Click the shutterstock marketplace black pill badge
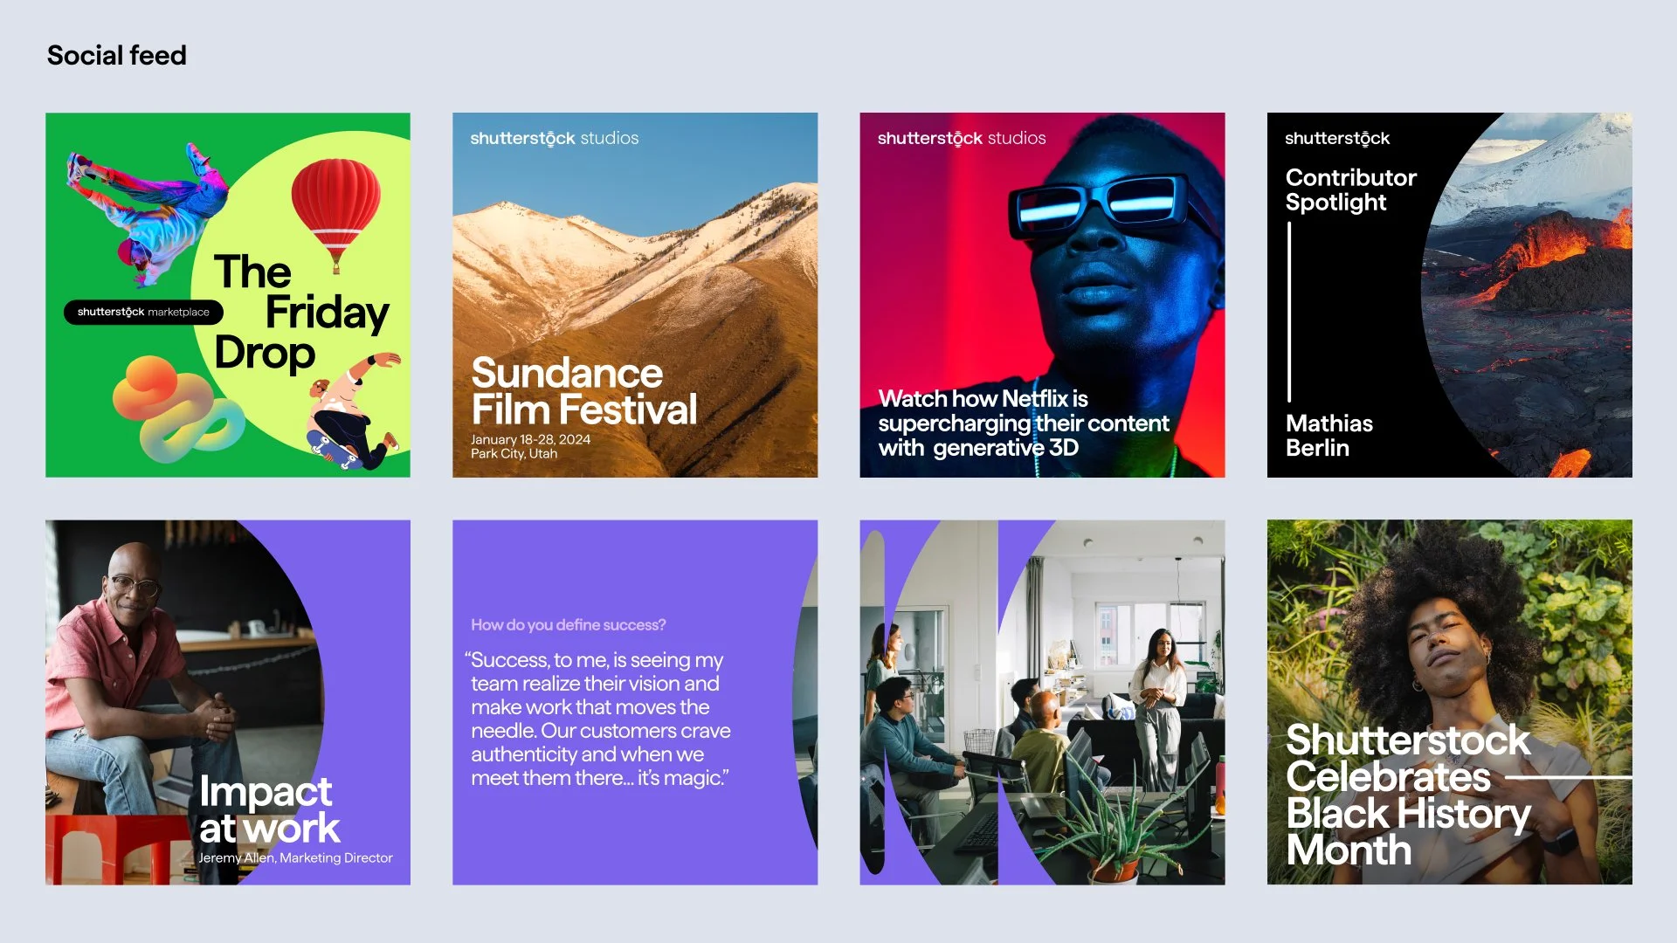This screenshot has width=1677, height=943. 143,312
